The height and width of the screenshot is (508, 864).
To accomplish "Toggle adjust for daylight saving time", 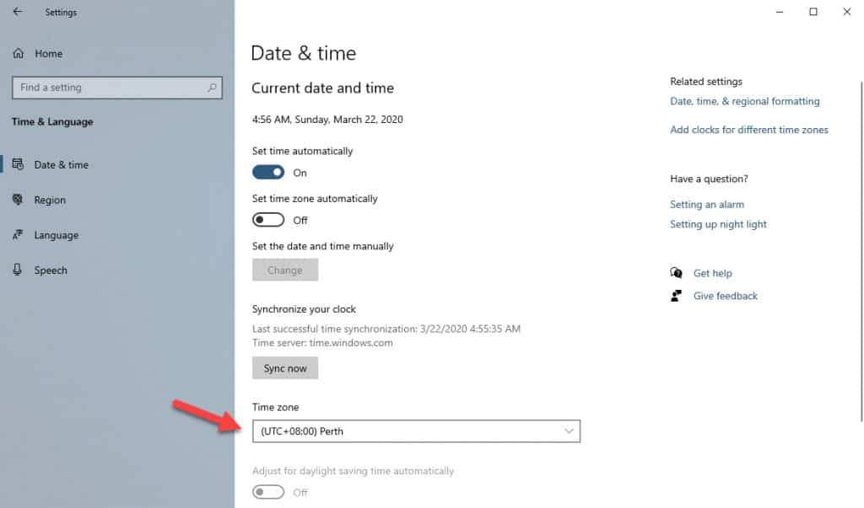I will pos(267,492).
